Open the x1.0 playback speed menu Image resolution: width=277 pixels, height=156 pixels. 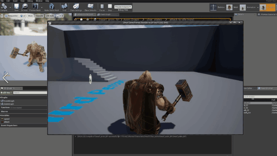[60, 16]
